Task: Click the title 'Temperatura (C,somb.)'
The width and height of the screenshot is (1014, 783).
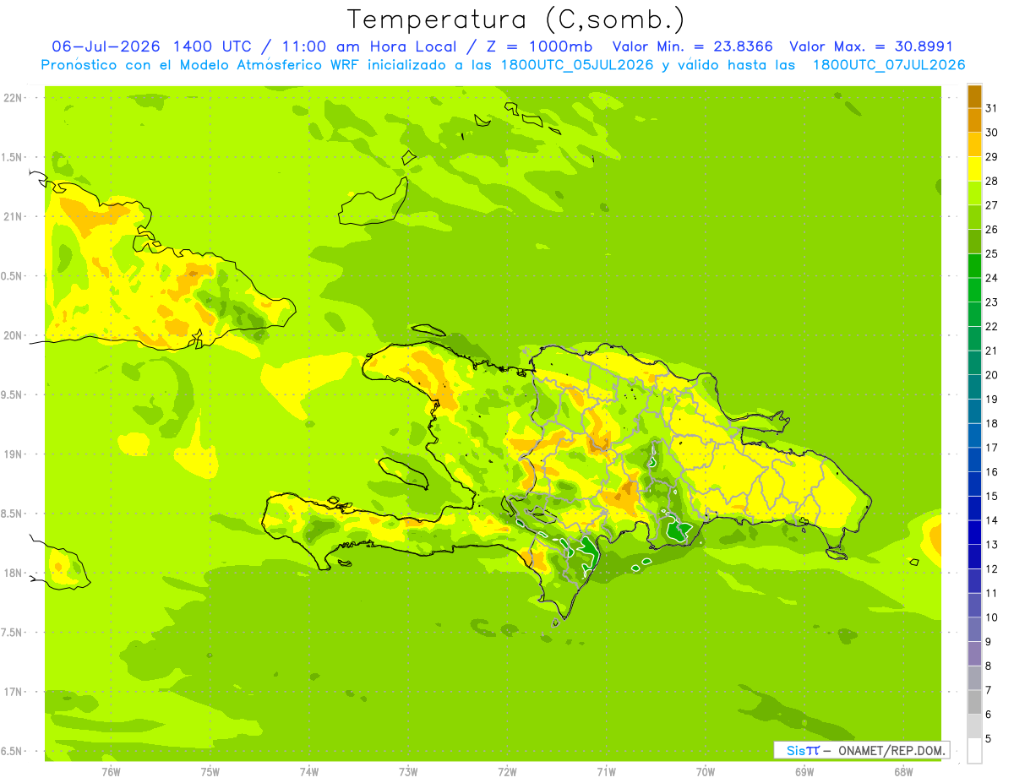Action: (x=515, y=19)
